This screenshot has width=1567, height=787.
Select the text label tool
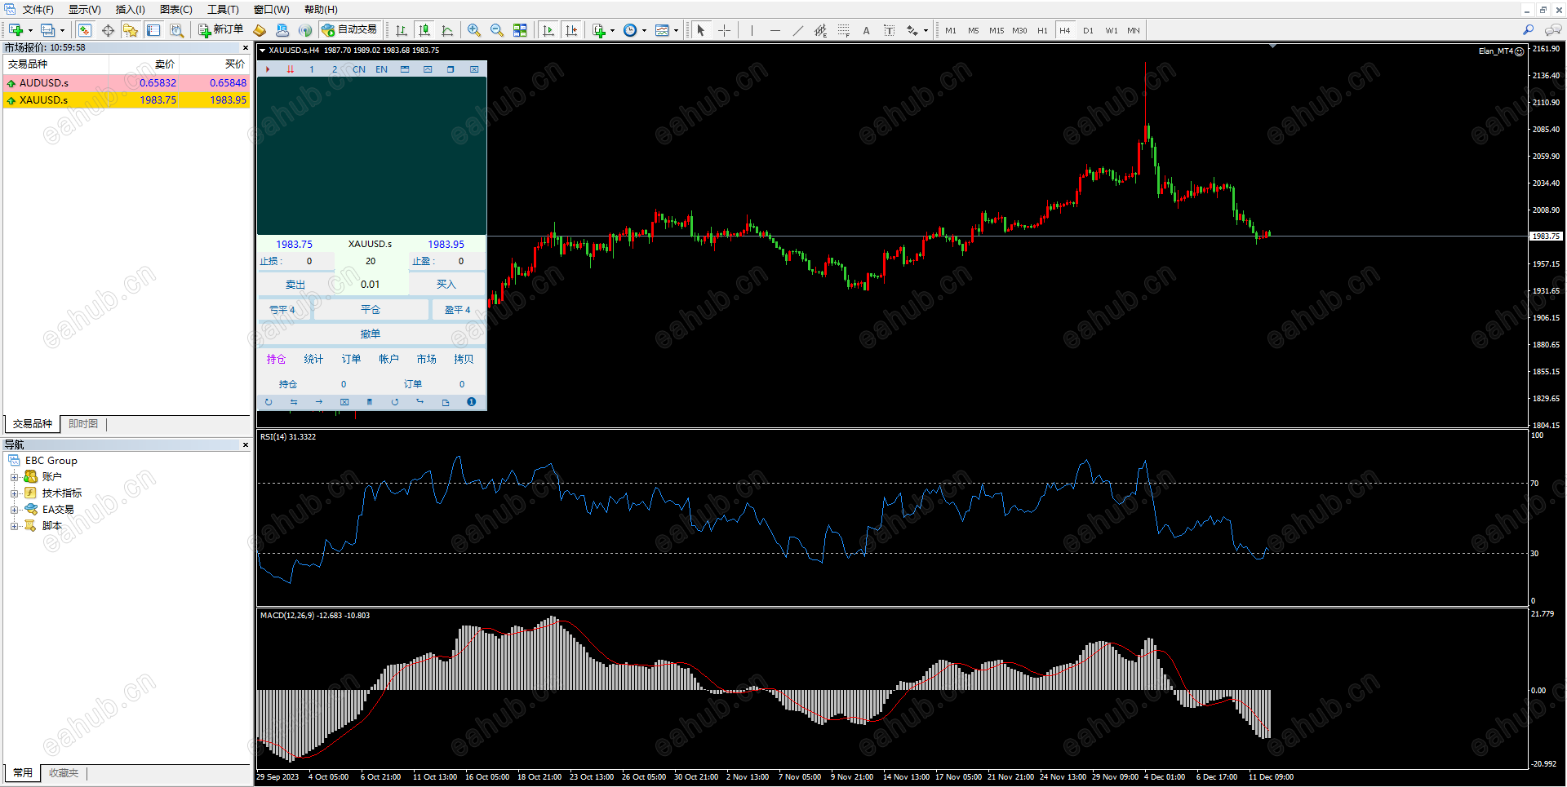tap(889, 30)
